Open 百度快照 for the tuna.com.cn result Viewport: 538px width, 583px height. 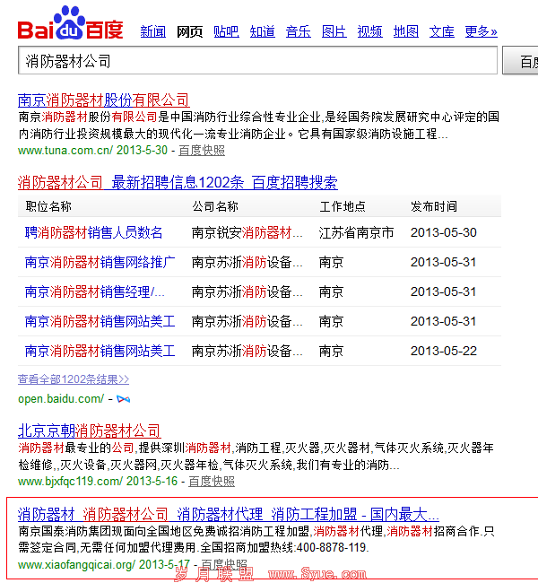tap(202, 151)
